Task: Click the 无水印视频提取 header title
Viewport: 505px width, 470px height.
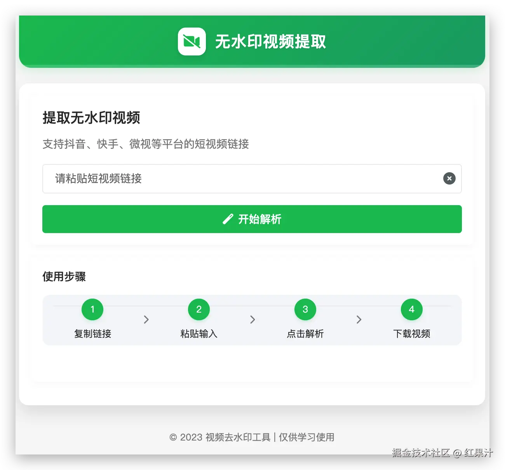Action: point(271,41)
